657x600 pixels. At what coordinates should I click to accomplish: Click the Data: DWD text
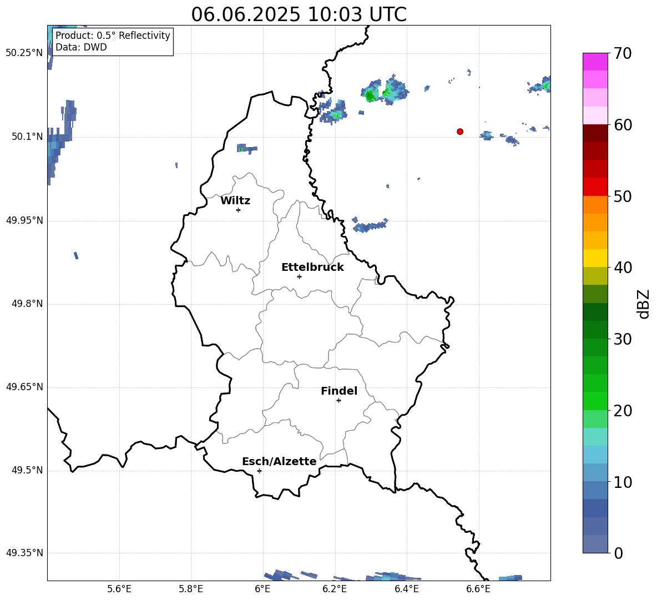tap(81, 47)
